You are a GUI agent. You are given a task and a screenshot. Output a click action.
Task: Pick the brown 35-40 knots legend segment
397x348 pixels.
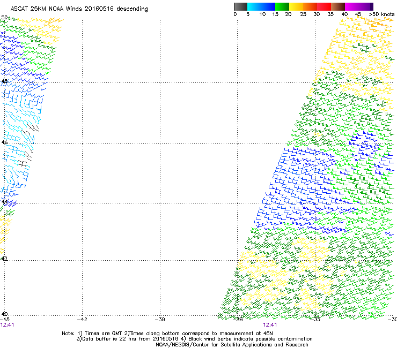tap(338, 6)
